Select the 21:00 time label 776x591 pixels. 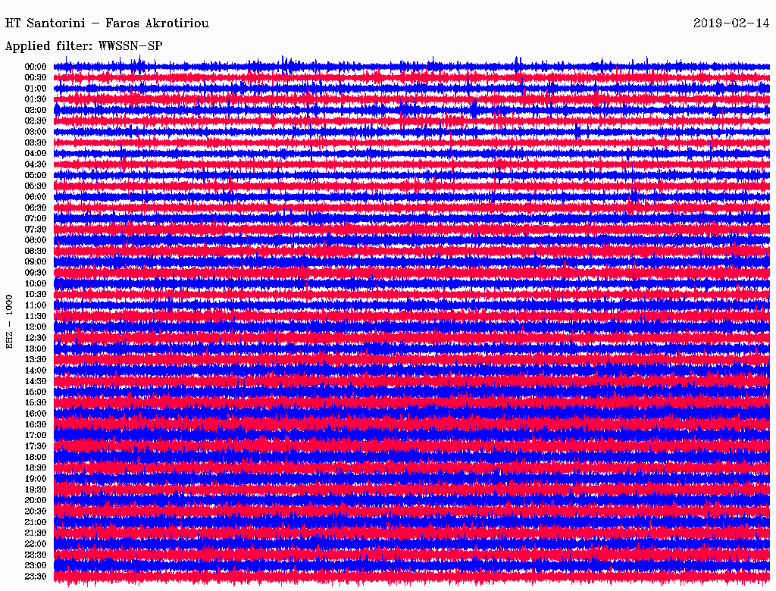tap(36, 522)
